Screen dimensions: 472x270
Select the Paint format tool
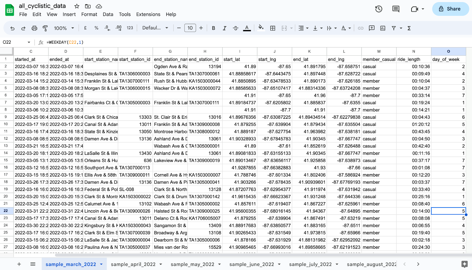pos(45,28)
